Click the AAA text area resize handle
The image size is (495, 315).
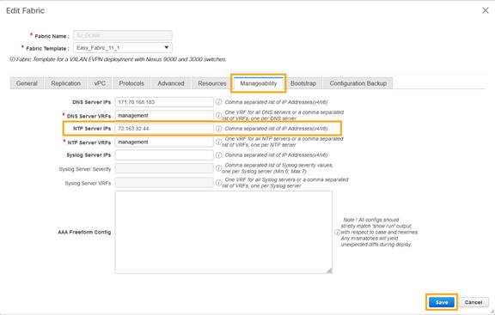(x=329, y=270)
